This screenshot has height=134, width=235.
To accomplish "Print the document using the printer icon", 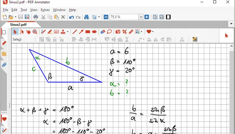I will tap(36, 17).
